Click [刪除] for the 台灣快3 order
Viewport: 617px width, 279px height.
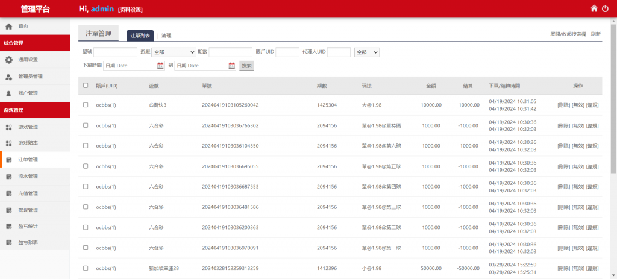(x=563, y=105)
